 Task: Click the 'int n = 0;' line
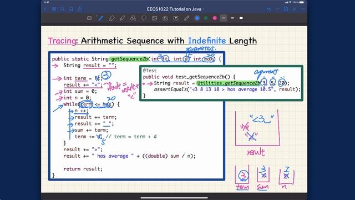pos(77,98)
